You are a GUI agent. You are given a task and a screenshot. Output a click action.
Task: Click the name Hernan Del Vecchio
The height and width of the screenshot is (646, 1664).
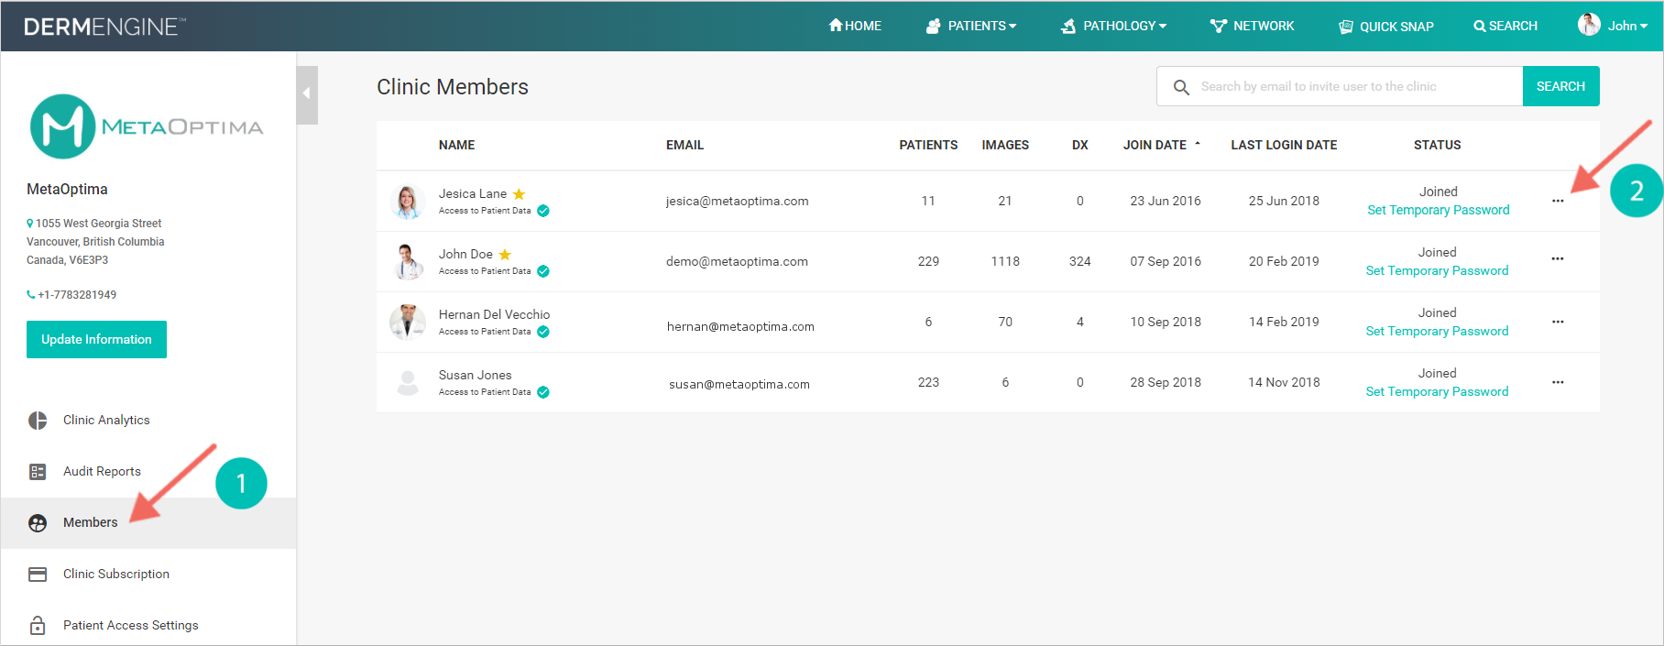[x=494, y=314]
